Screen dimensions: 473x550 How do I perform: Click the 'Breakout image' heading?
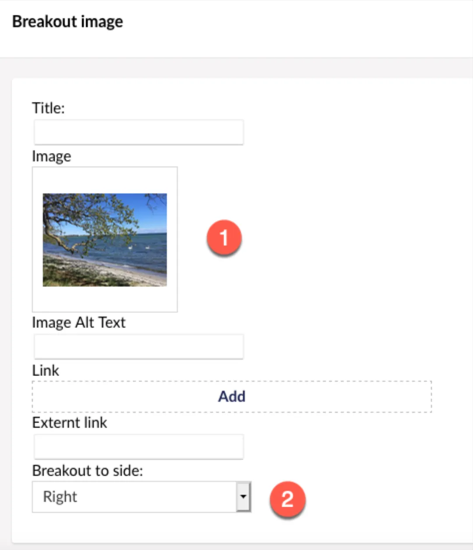[x=68, y=21]
